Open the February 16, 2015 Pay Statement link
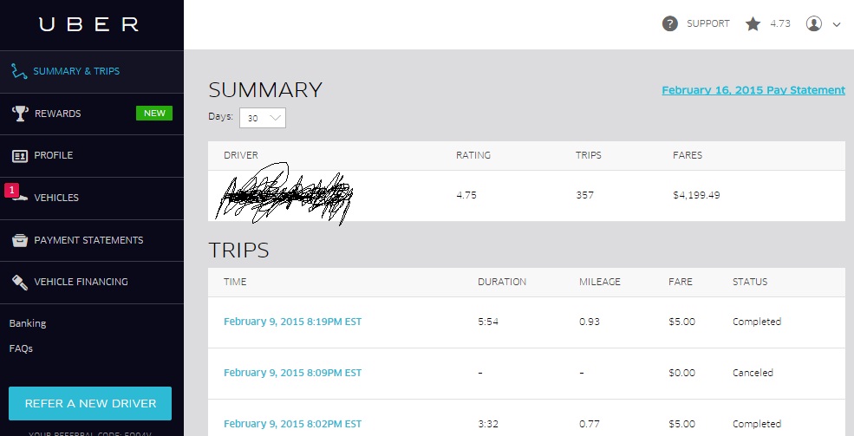The height and width of the screenshot is (436, 854). (753, 90)
